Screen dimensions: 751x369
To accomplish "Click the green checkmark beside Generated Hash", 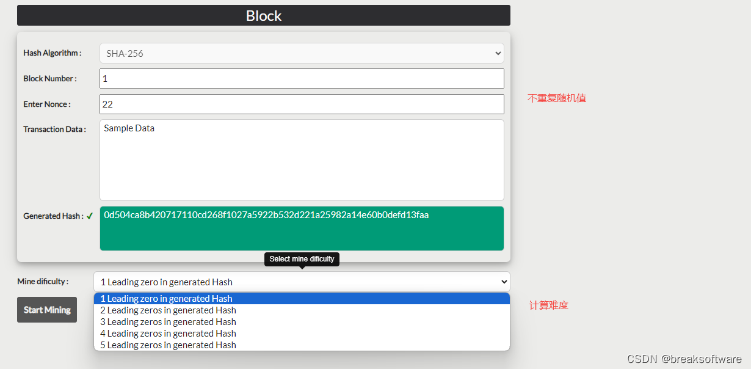I will 90,216.
